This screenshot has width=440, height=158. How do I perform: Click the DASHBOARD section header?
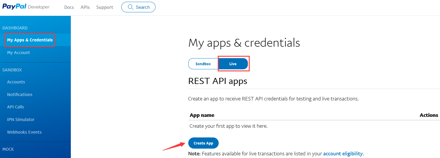(x=15, y=28)
